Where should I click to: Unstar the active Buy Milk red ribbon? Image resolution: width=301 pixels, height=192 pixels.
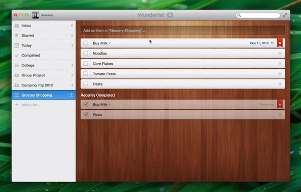(x=280, y=43)
